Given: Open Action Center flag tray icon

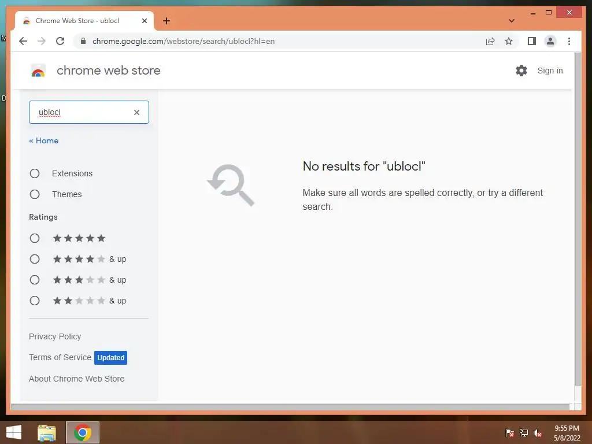Looking at the screenshot, I should [510, 433].
